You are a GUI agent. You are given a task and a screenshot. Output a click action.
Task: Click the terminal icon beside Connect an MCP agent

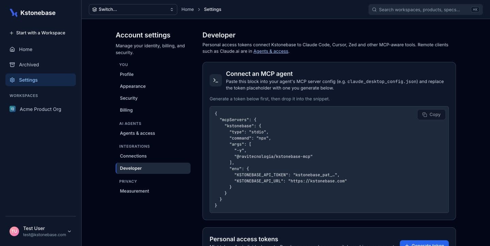coord(216,80)
